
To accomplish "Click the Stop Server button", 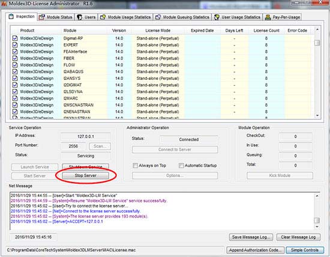I will pos(85,175).
